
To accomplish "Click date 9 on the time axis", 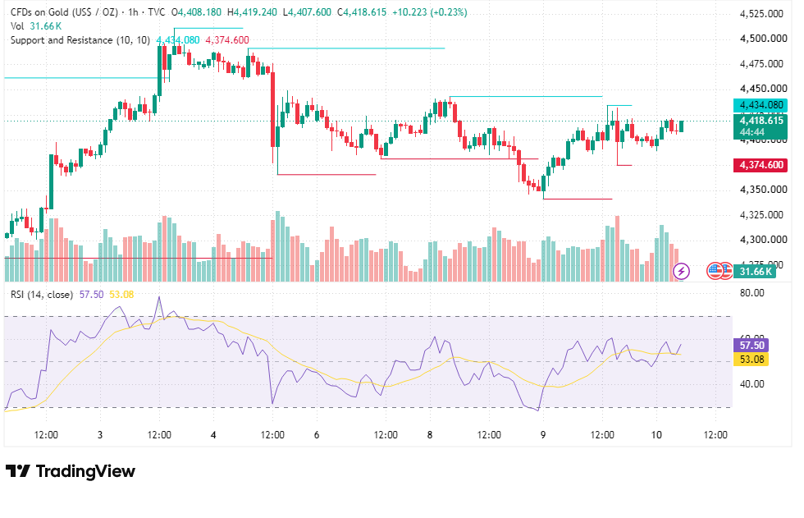I will click(x=543, y=435).
